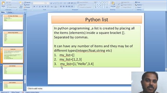Expand the Shape Outline dropdown
Viewport: 167px width, 93px height.
click(127, 5)
